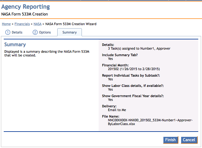Click the Include Summary Tab? label
Screen dimensions: 202x148
[x=120, y=55]
